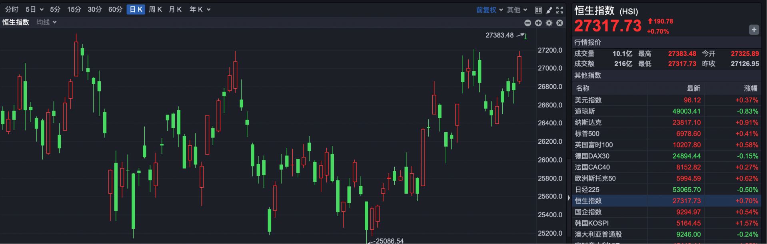Add 恒生指数 to watchlist with plus button
Screen dimensions: 767x244
(754, 30)
